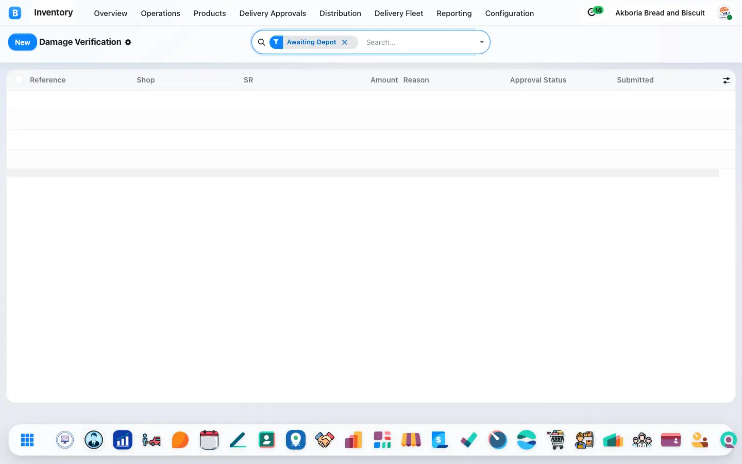742x464 pixels.
Task: Click the blue bar chart dock icon
Action: click(123, 440)
